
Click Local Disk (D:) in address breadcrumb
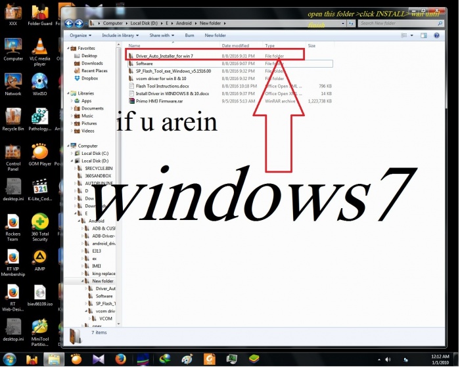[x=144, y=23]
